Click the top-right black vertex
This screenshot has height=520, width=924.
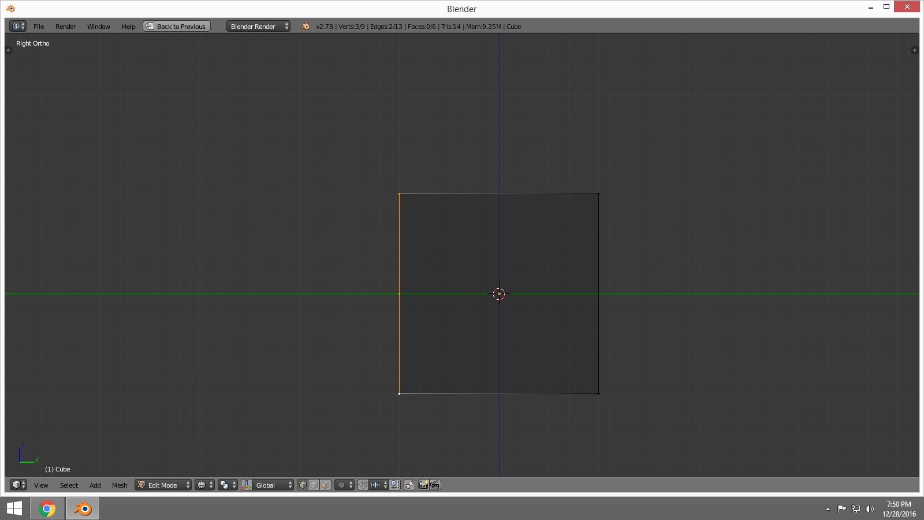coord(598,194)
